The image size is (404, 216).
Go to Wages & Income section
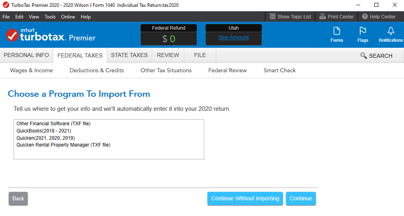click(x=31, y=70)
